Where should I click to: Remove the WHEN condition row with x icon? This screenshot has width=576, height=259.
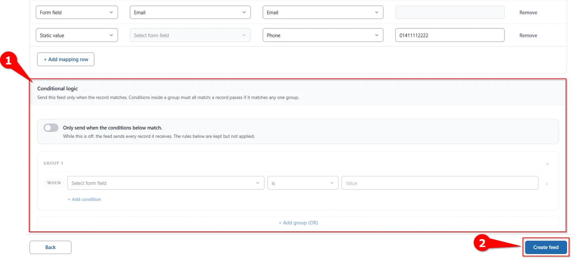[x=546, y=184]
